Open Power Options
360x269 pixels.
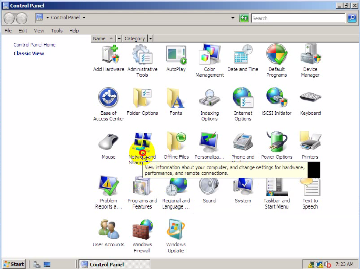click(x=276, y=146)
